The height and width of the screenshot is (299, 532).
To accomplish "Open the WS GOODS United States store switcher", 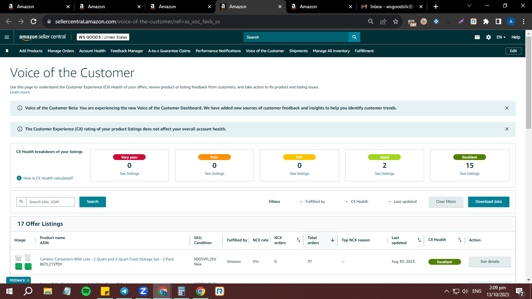I will (x=103, y=37).
